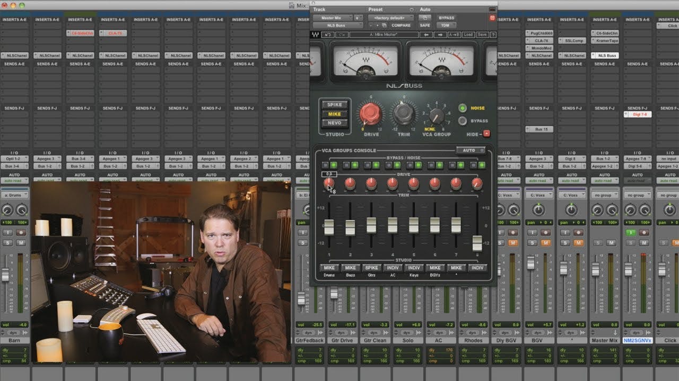Image resolution: width=679 pixels, height=381 pixels.
Task: Open Digi 8 input selector dropdown
Action: coord(572,159)
